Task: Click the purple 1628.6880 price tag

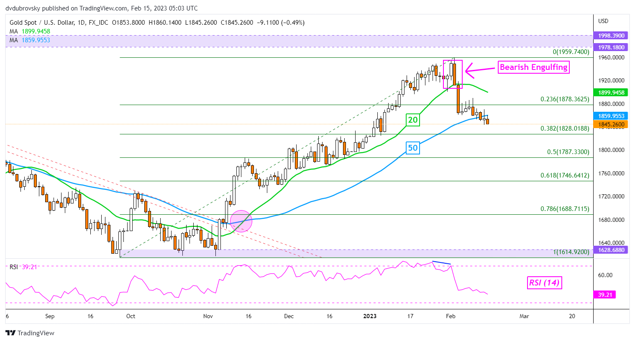Action: click(x=611, y=250)
